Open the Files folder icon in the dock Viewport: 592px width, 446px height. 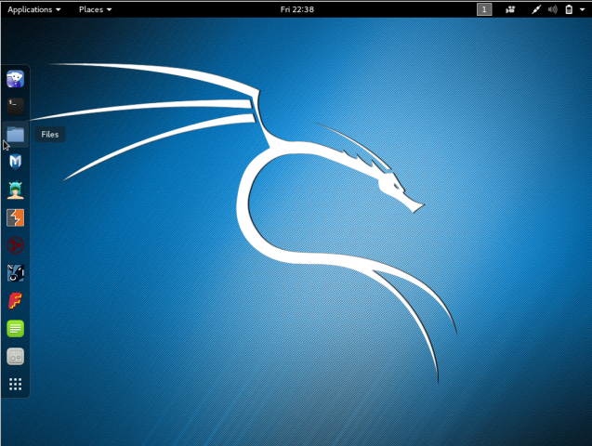[15, 135]
